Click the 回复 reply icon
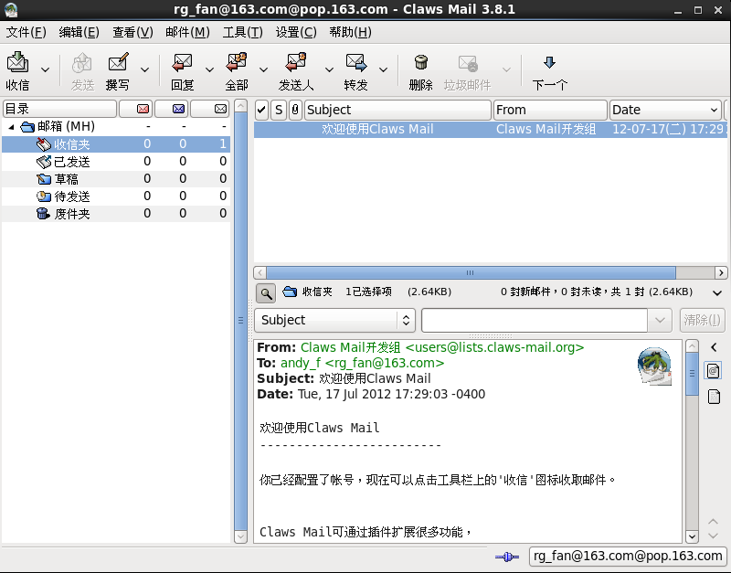 182,62
